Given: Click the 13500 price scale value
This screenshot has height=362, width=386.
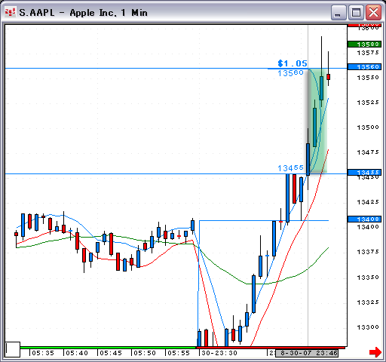Looking at the screenshot, I should pos(368,127).
